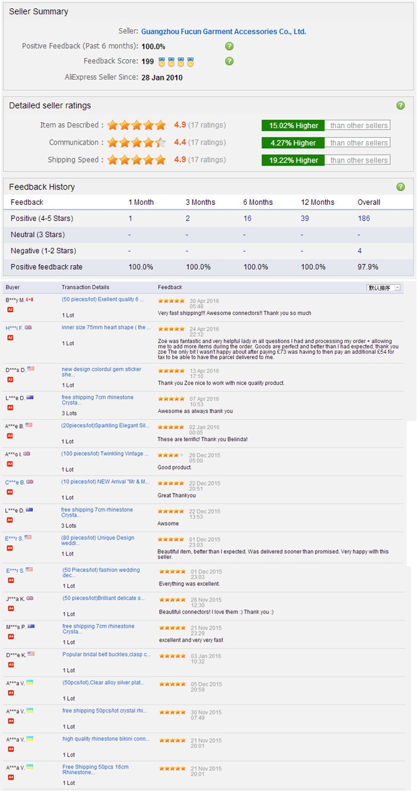Image resolution: width=417 pixels, height=804 pixels.
Task: Click the UK flag next to H***i F.
Action: tap(29, 328)
